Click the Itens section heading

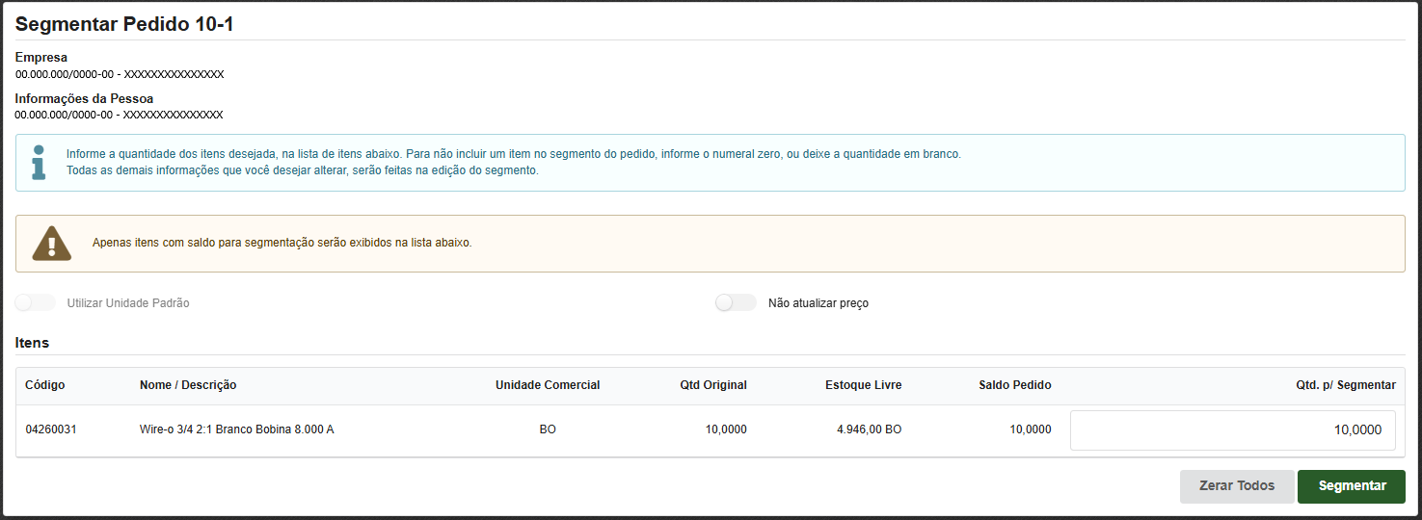(32, 343)
